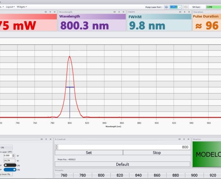Click the beam flip button
The image size is (221, 179).
(x=6, y=174)
